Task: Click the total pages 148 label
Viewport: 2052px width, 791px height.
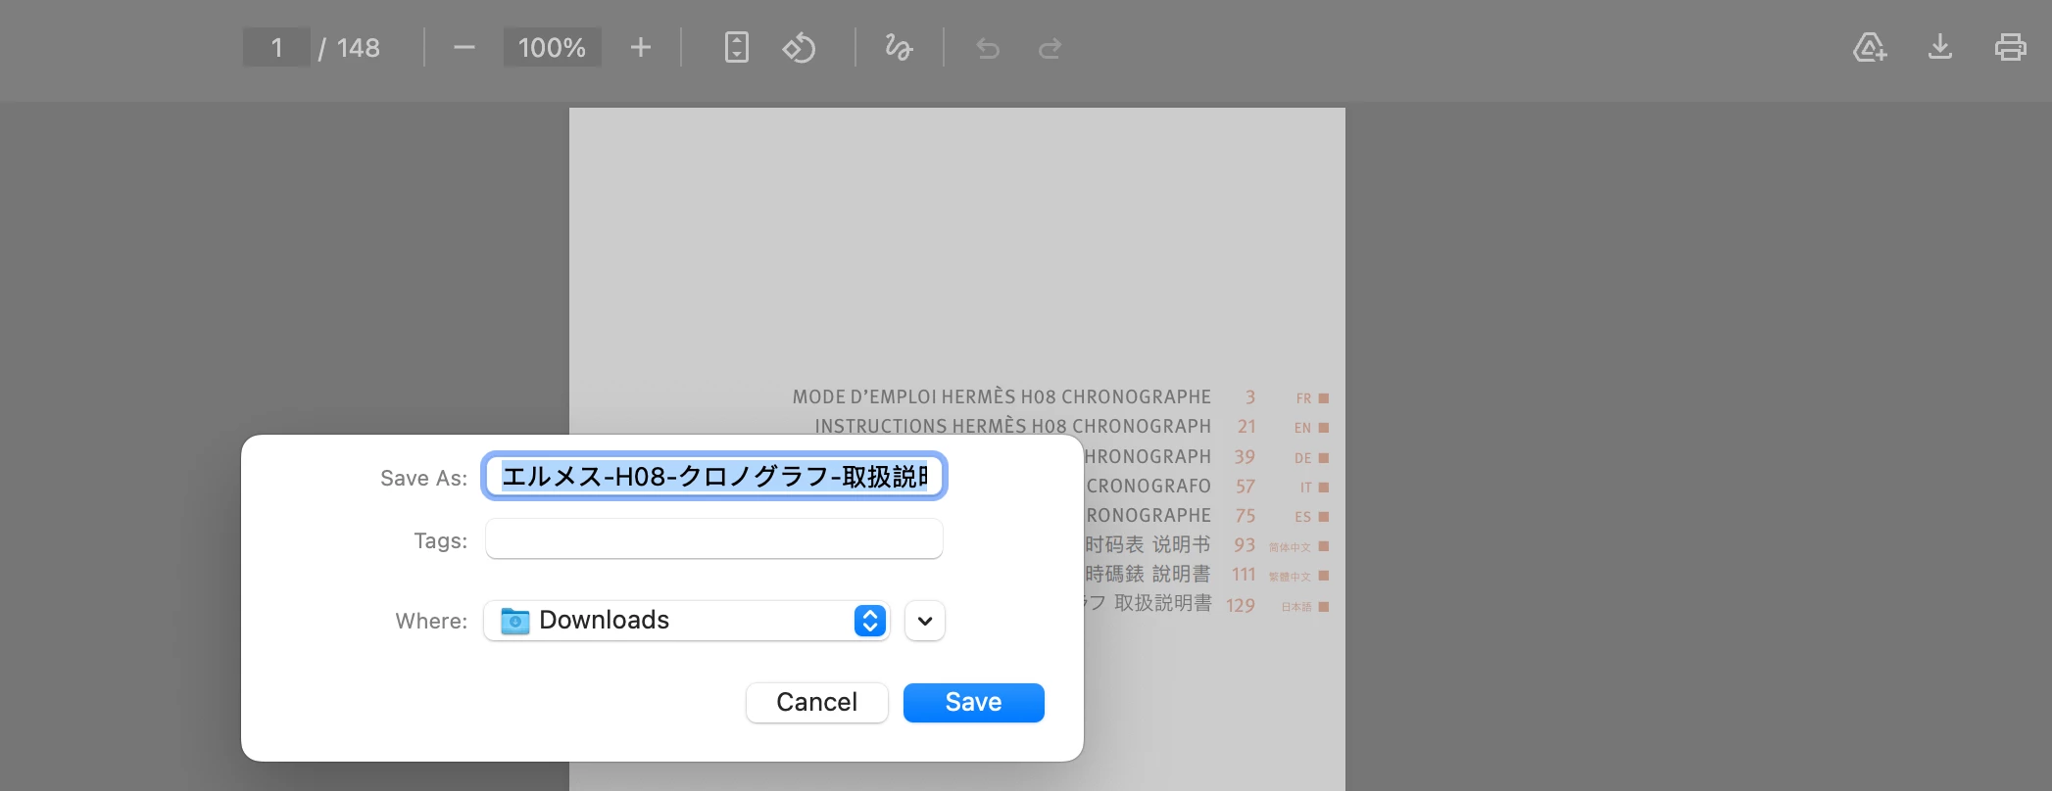Action: pyautogui.click(x=358, y=47)
